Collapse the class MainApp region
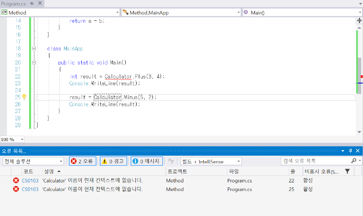 pyautogui.click(x=34, y=49)
